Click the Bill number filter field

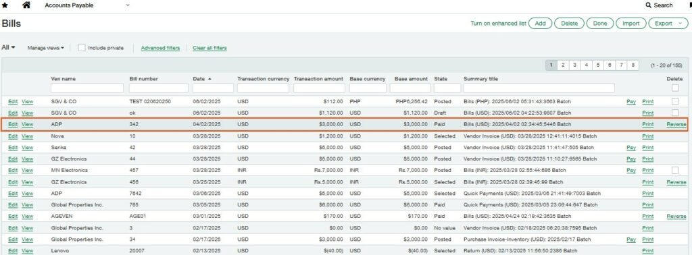click(158, 88)
